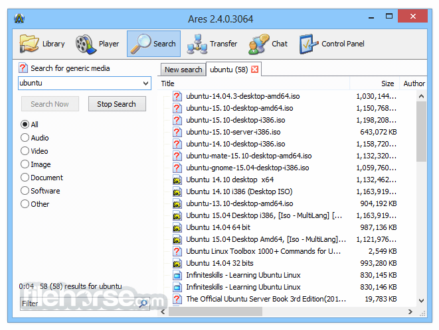This screenshot has width=439, height=330.
Task: Click the horizontal scroll right arrow
Action: tap(410, 311)
